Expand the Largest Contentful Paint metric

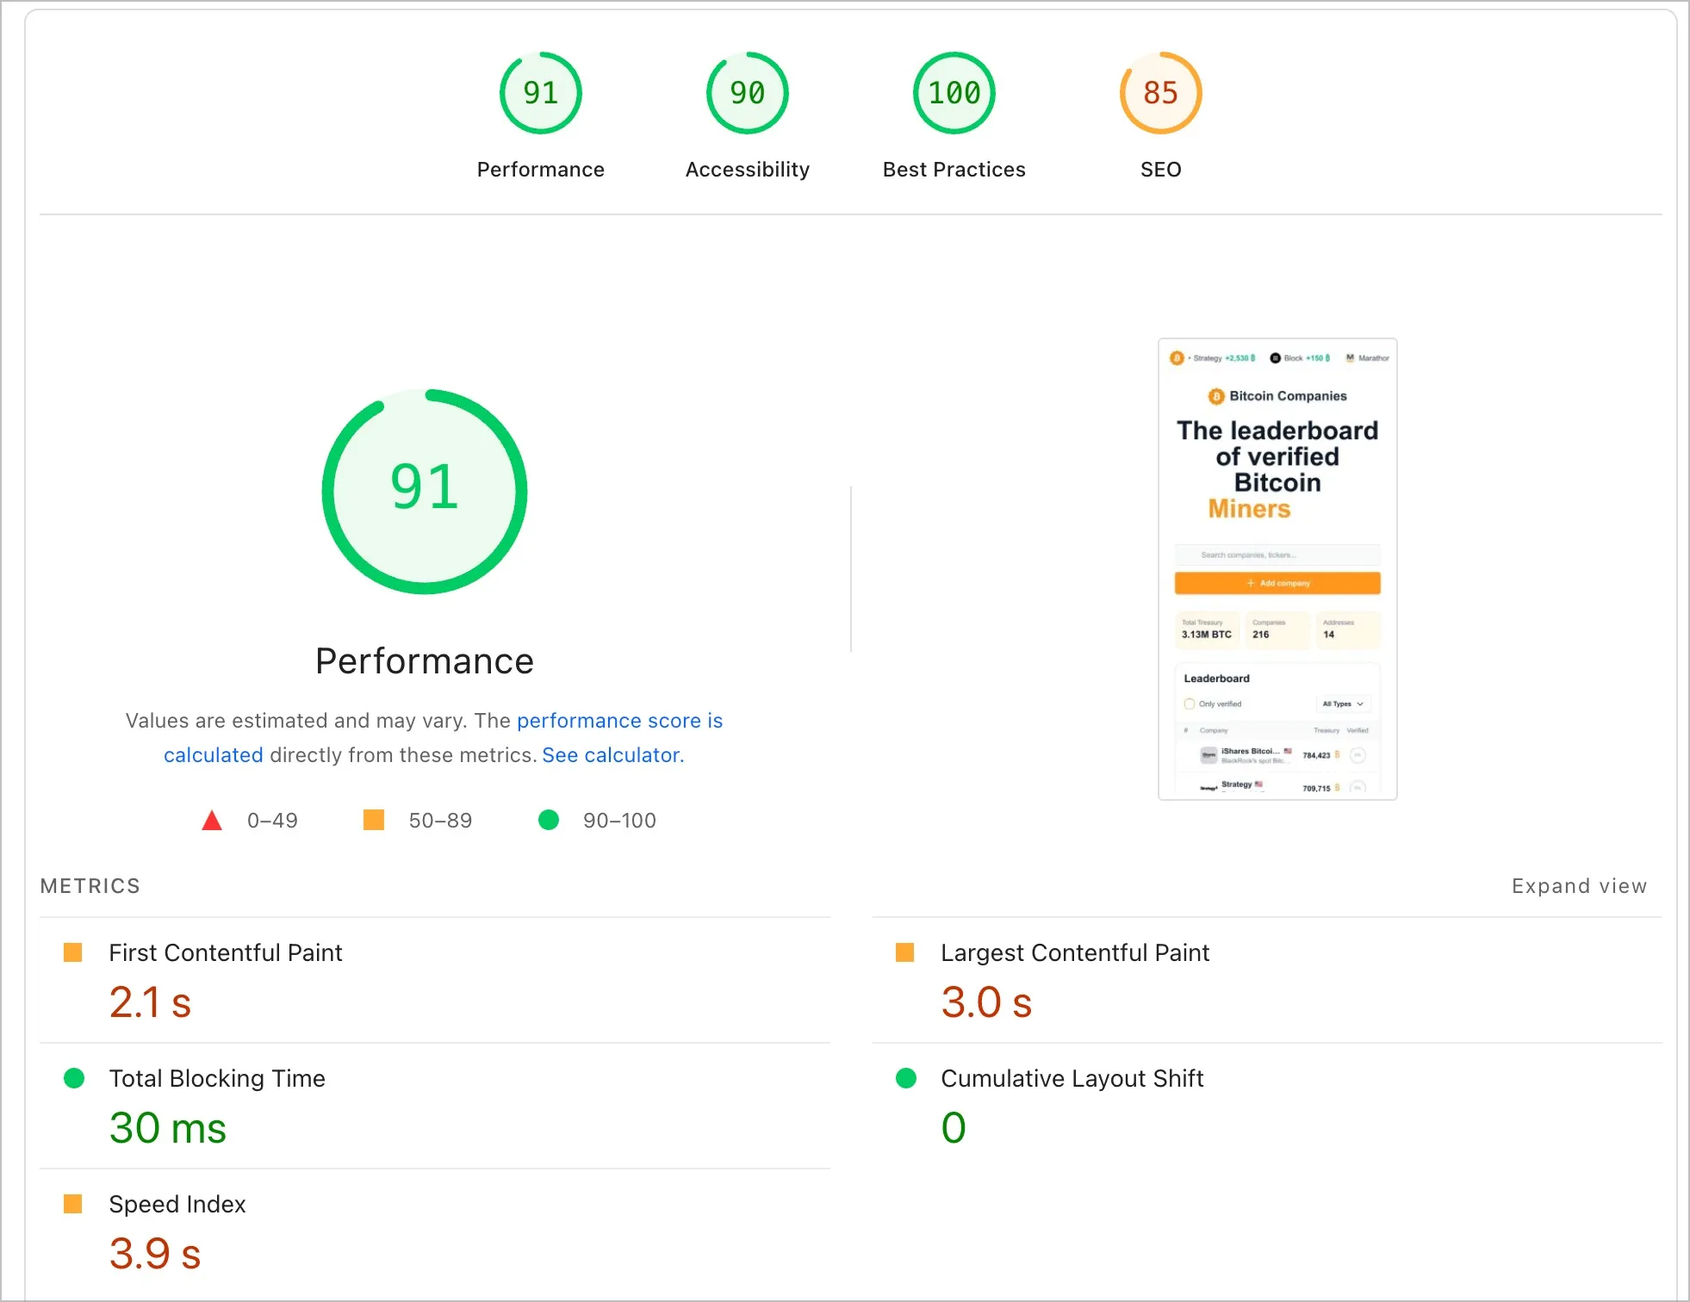click(1267, 980)
